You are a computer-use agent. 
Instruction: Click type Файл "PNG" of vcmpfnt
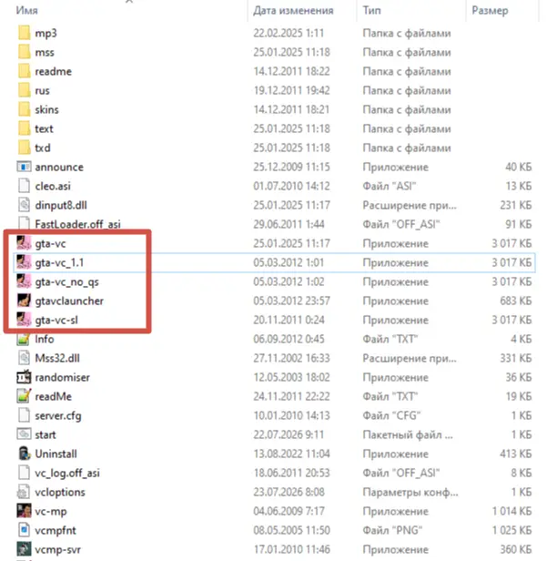[392, 530]
